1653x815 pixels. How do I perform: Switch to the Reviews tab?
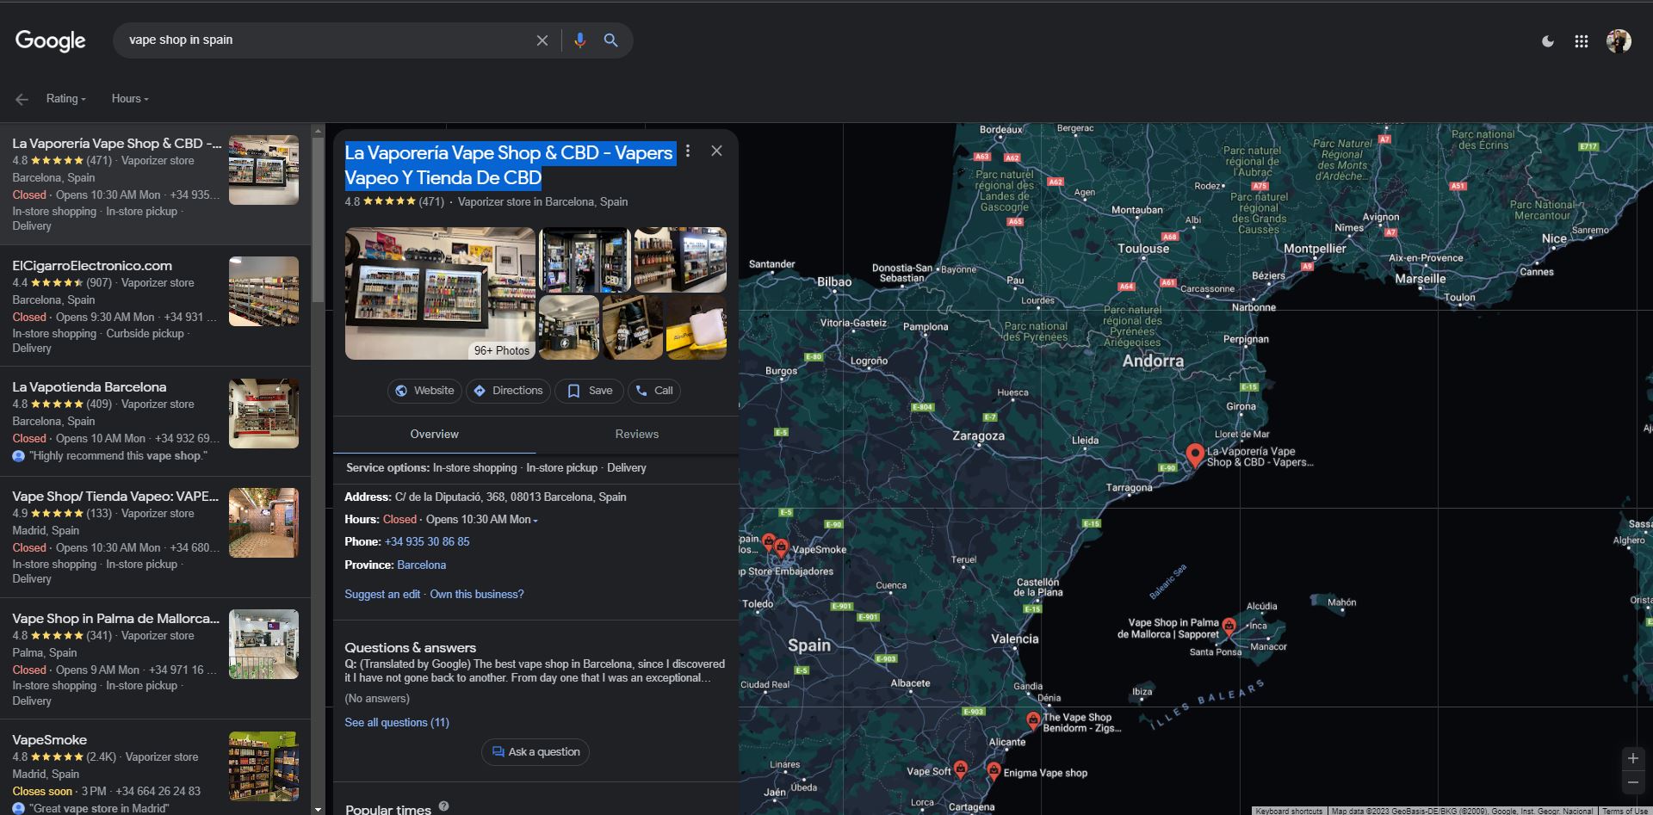[636, 435]
